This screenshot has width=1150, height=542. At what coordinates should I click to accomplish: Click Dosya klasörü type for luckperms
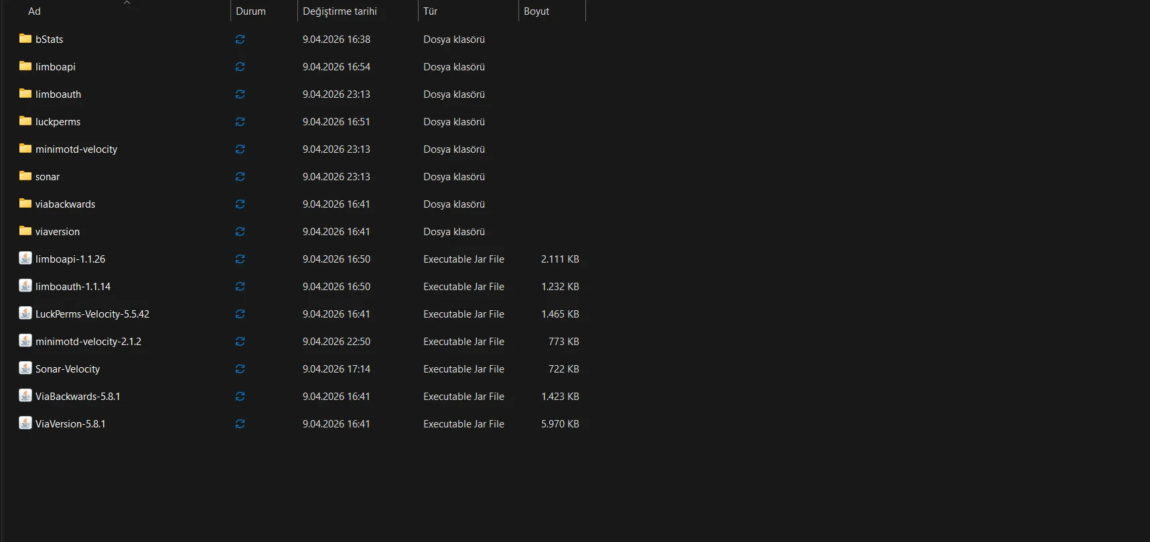[x=454, y=122]
